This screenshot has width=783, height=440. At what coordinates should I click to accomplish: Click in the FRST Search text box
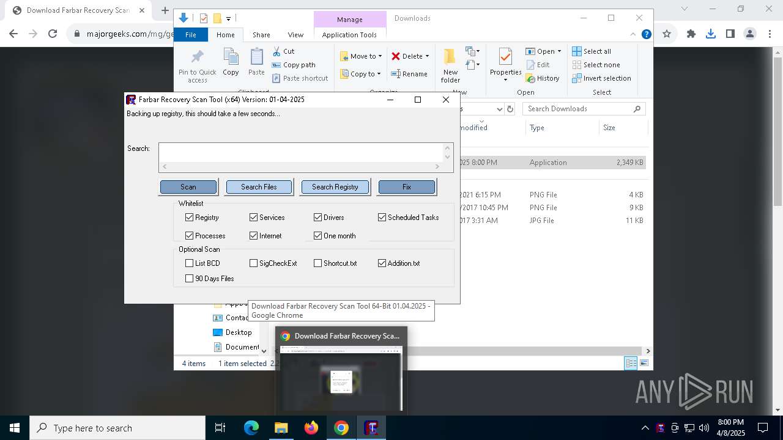pos(300,152)
